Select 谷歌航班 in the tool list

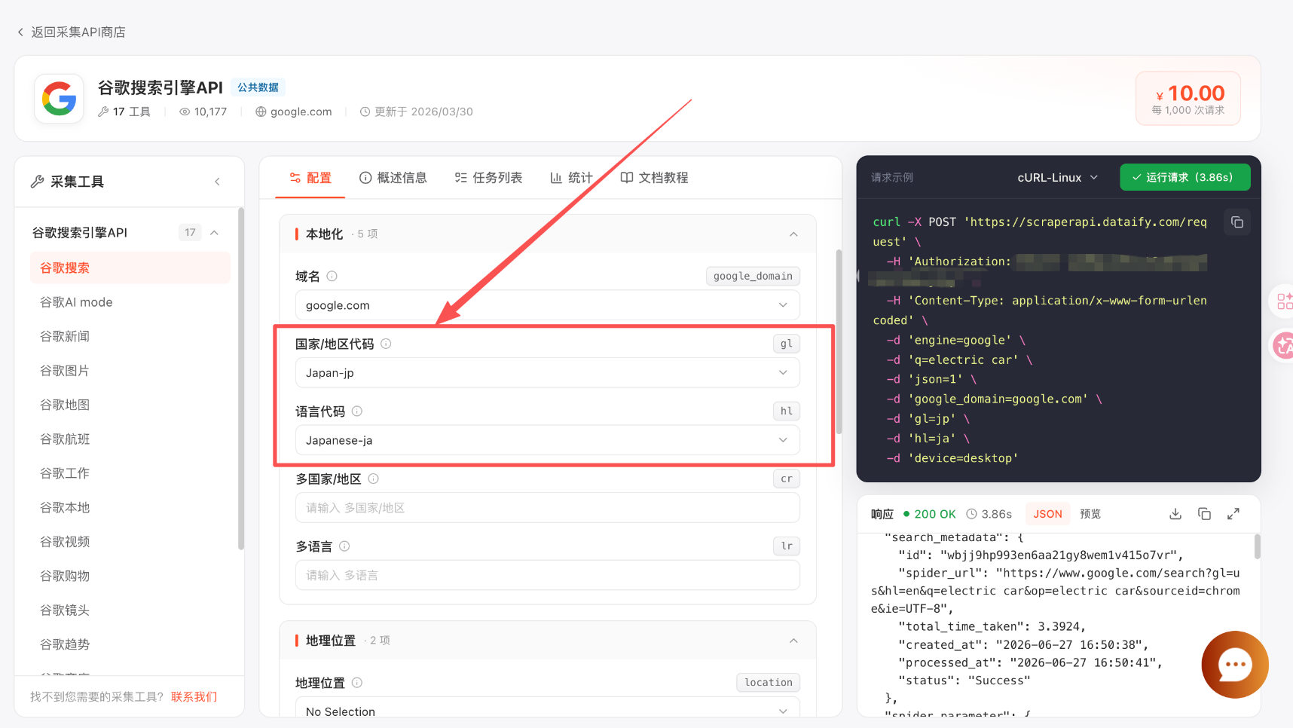pos(130,439)
